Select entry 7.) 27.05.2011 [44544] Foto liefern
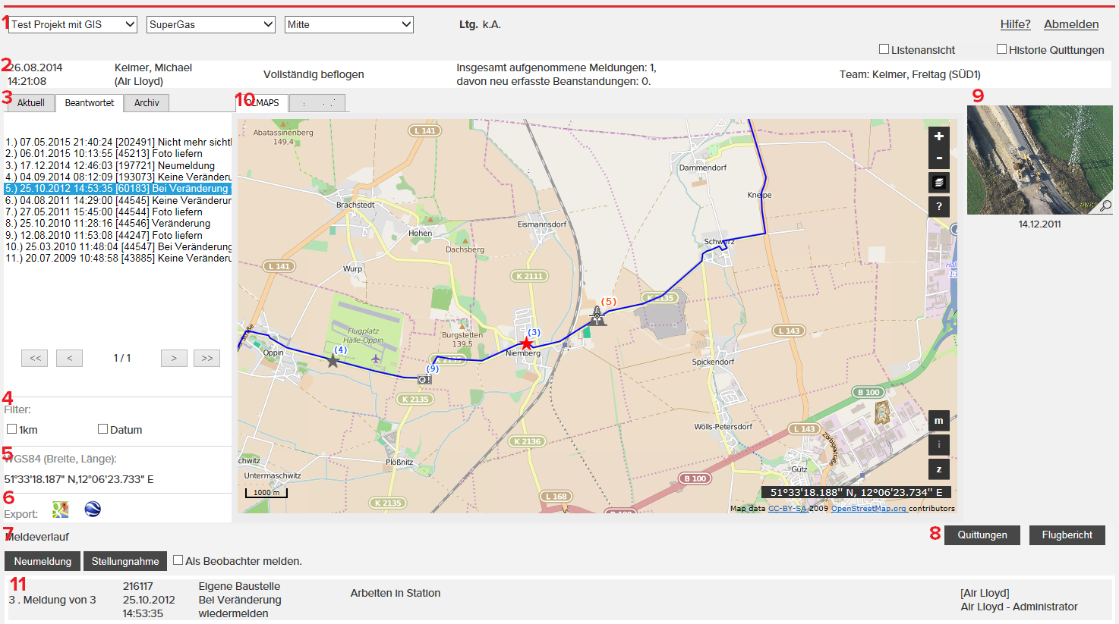 (x=118, y=212)
